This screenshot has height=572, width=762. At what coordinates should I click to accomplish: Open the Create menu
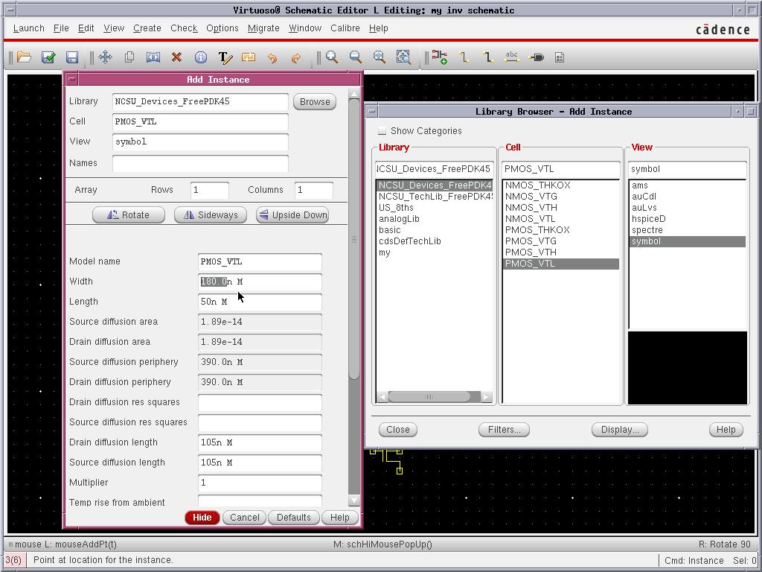click(x=147, y=28)
